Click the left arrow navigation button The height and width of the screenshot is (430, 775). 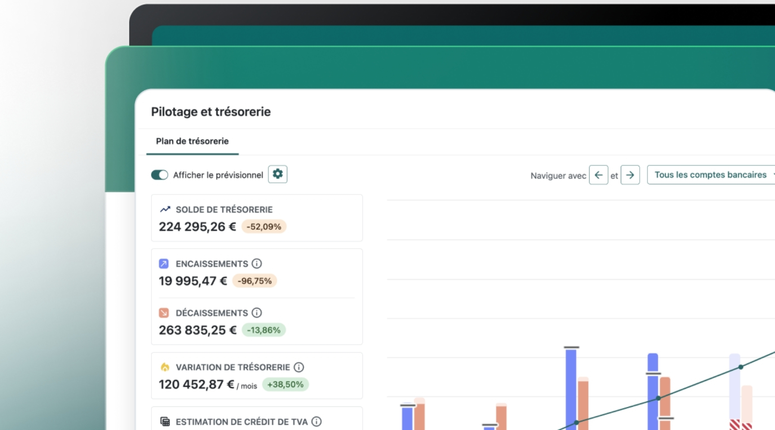598,175
